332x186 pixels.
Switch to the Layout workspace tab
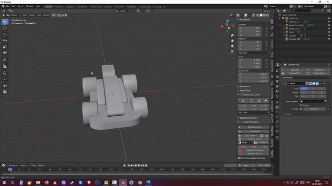pyautogui.click(x=48, y=7)
